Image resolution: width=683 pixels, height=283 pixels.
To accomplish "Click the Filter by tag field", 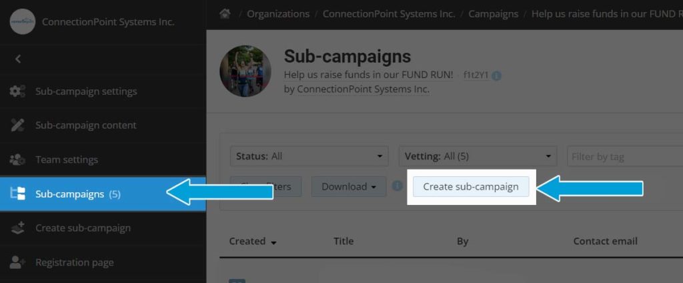I will point(625,156).
